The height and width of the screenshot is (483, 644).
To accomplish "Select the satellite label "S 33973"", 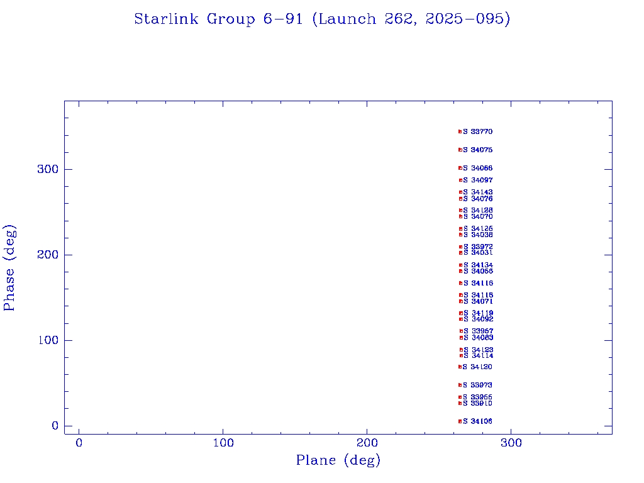I will coord(477,386).
